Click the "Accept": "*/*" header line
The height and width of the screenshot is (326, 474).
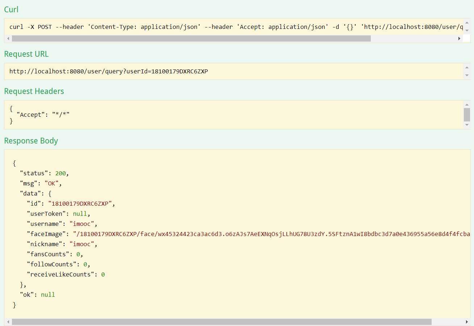click(x=43, y=115)
